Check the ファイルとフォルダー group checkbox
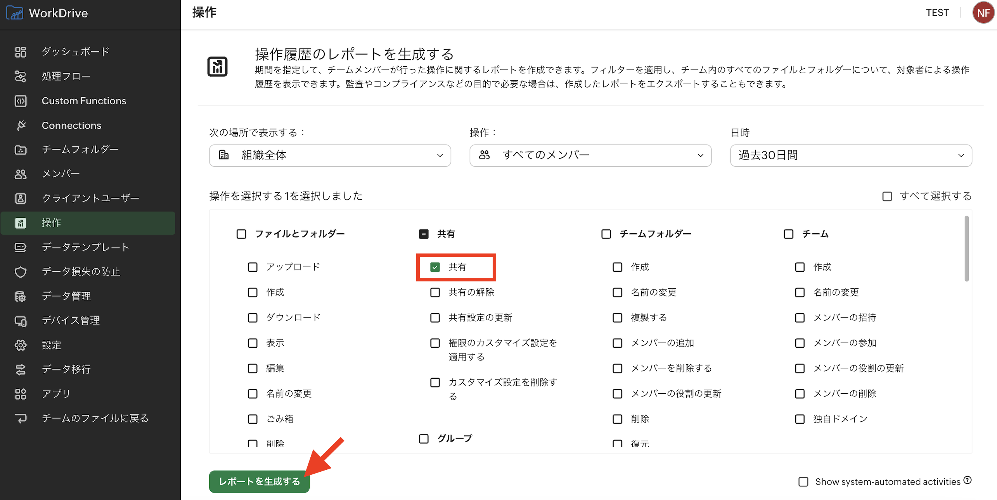This screenshot has width=997, height=500. (241, 234)
